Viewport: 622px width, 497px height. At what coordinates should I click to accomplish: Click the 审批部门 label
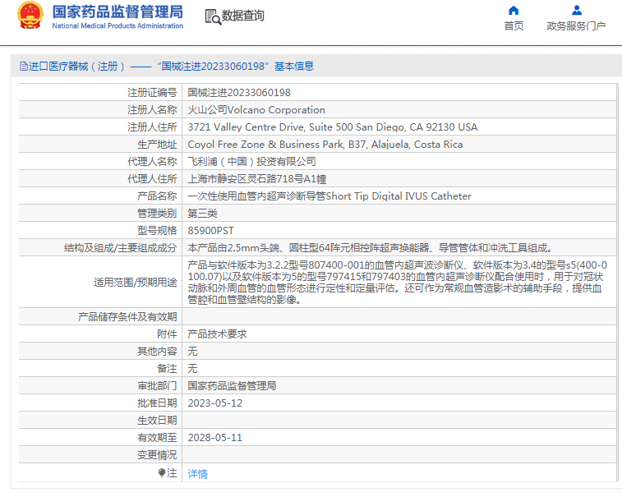pos(157,386)
